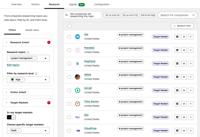Open LinkedIn icon for SNHA
Screen dimensions: 200x137
point(177,77)
